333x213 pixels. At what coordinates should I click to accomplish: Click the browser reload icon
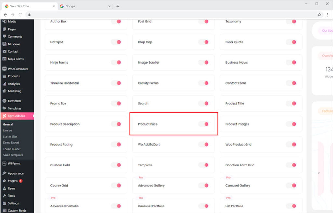(x=20, y=15)
